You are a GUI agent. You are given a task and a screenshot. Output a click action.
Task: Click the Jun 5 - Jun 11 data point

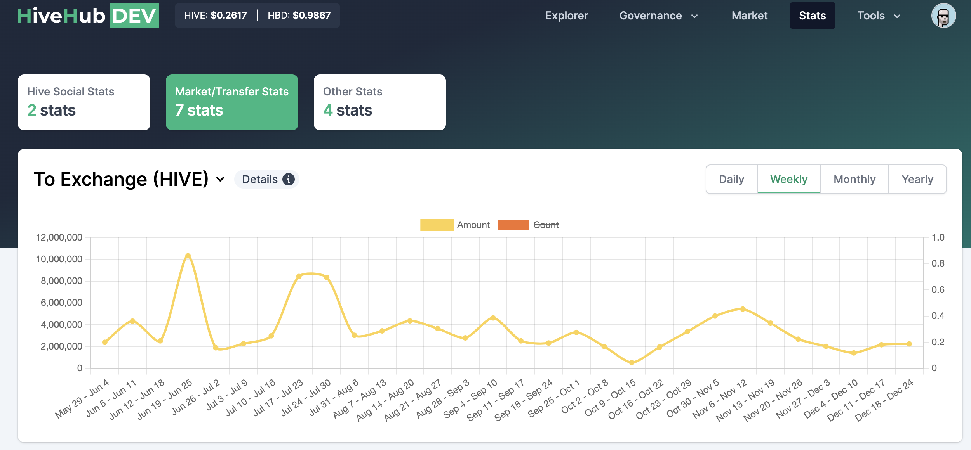[132, 321]
